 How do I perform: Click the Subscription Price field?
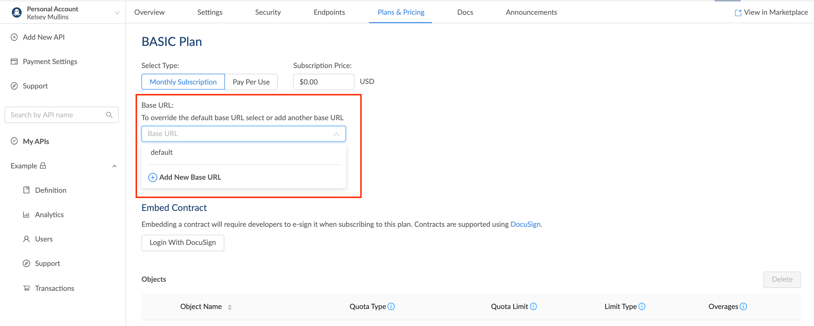point(323,82)
